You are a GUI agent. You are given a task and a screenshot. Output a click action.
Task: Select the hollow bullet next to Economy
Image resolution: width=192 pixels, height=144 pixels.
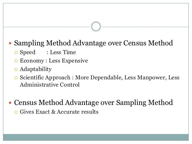(x=16, y=61)
